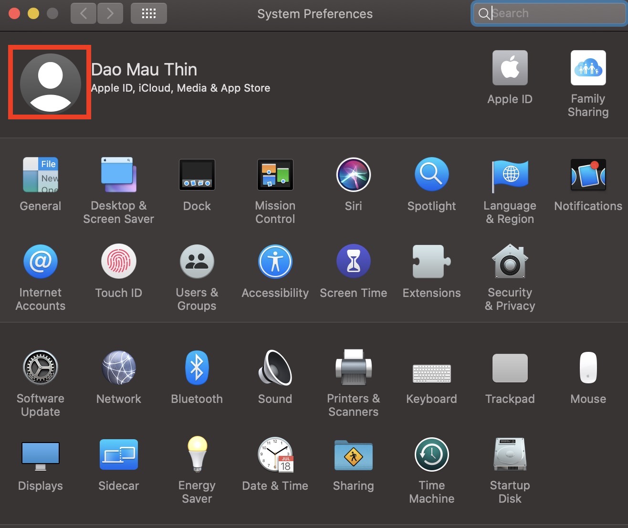Go back with the back arrow
The height and width of the screenshot is (528, 628).
coord(84,13)
